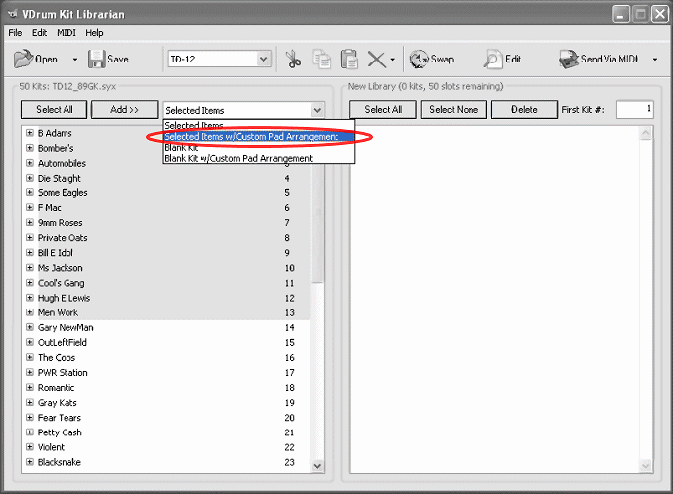
Task: Open the MIDI menu
Action: click(x=67, y=33)
